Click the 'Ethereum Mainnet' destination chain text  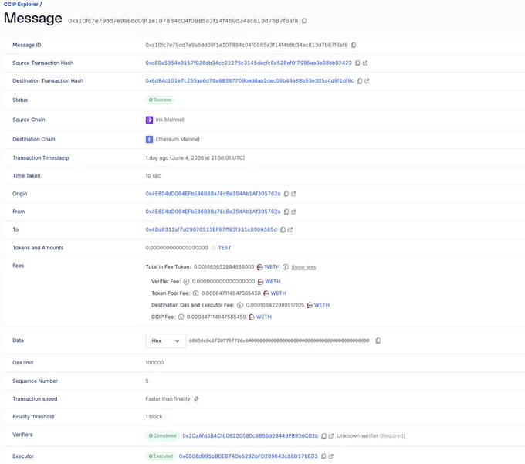click(x=178, y=139)
